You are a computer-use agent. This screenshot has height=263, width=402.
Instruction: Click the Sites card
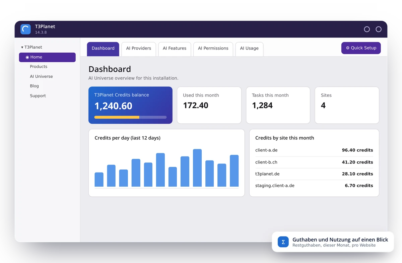(347, 105)
